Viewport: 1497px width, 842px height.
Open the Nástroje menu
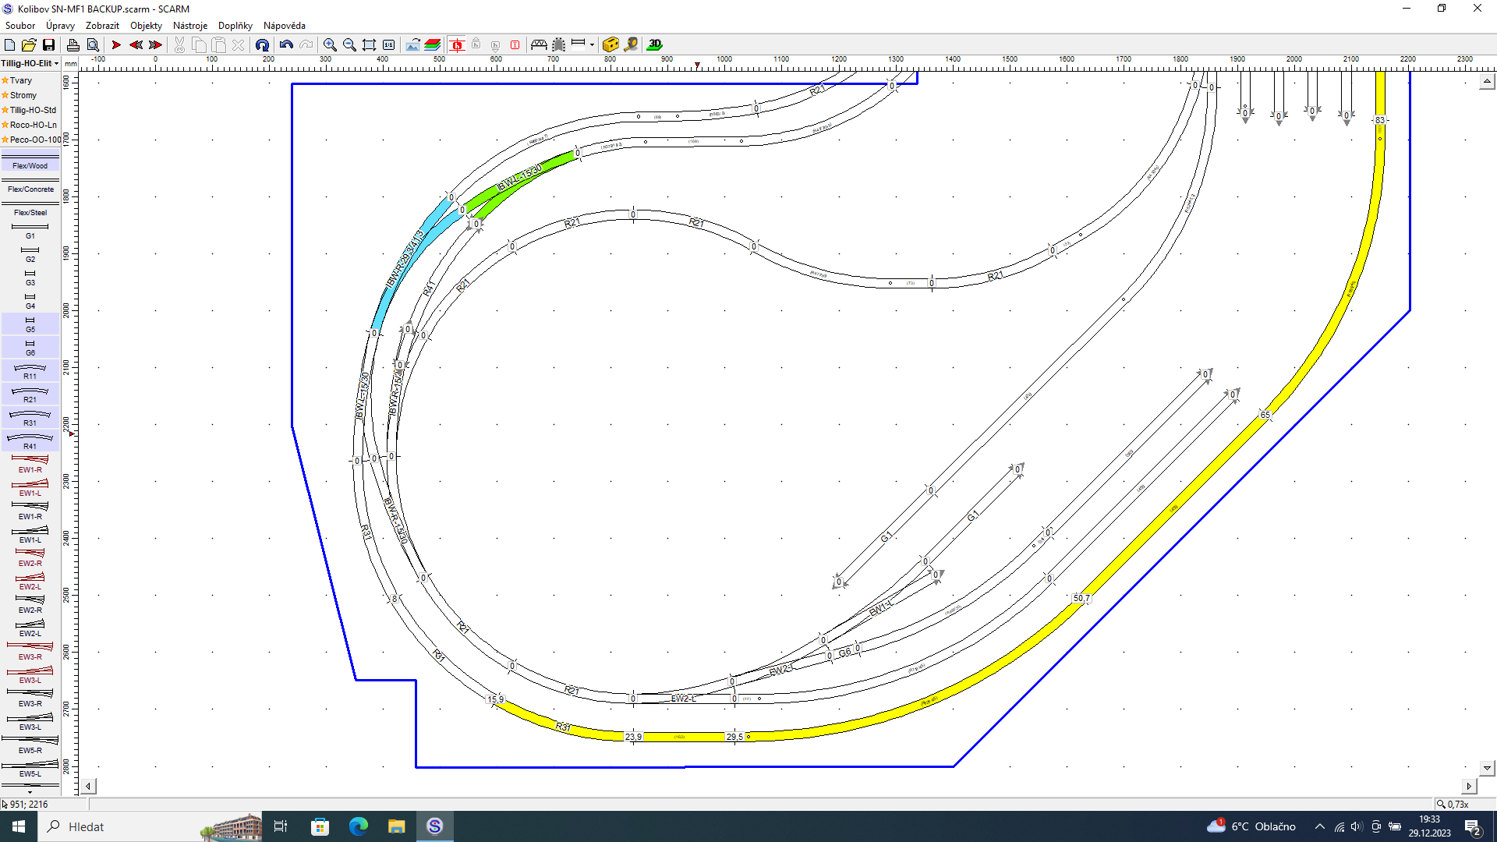(189, 26)
